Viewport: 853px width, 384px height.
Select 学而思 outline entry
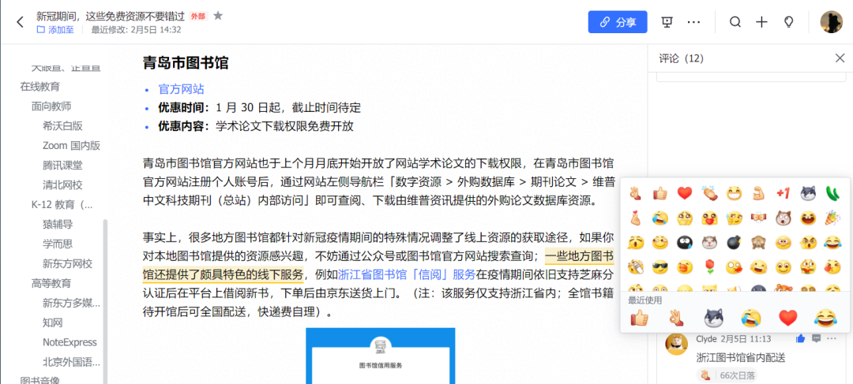coord(58,244)
